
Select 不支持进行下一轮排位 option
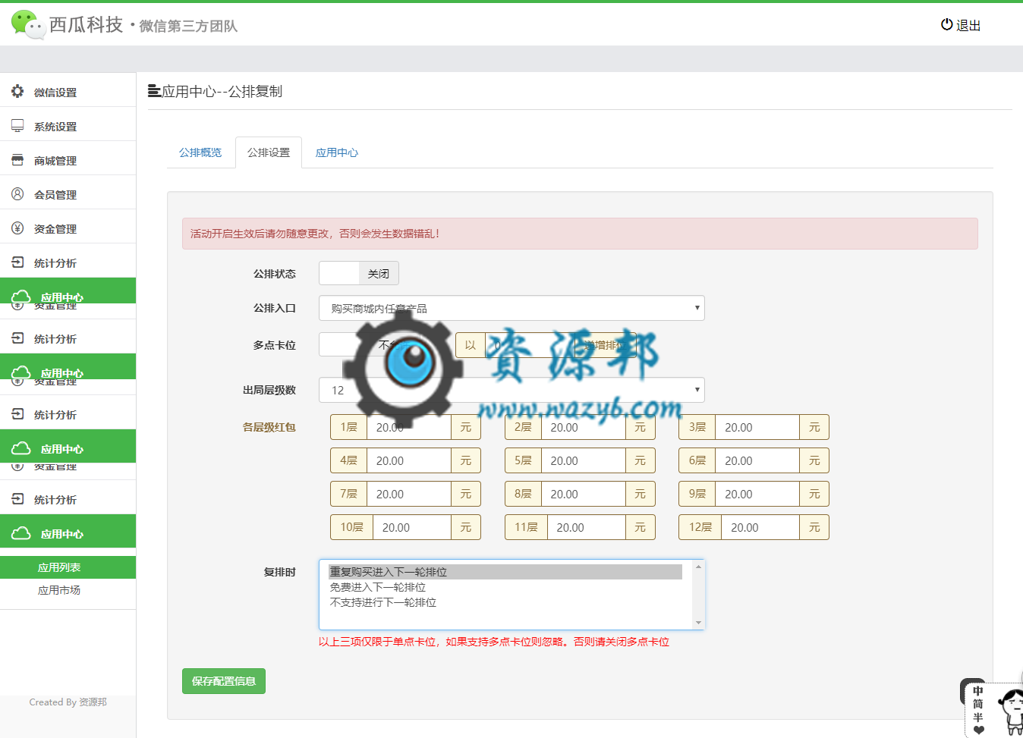383,602
